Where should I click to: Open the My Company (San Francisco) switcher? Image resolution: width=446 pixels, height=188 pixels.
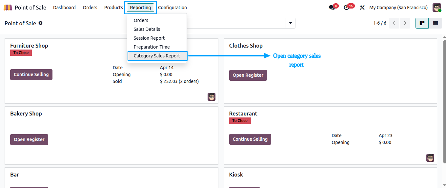point(398,8)
